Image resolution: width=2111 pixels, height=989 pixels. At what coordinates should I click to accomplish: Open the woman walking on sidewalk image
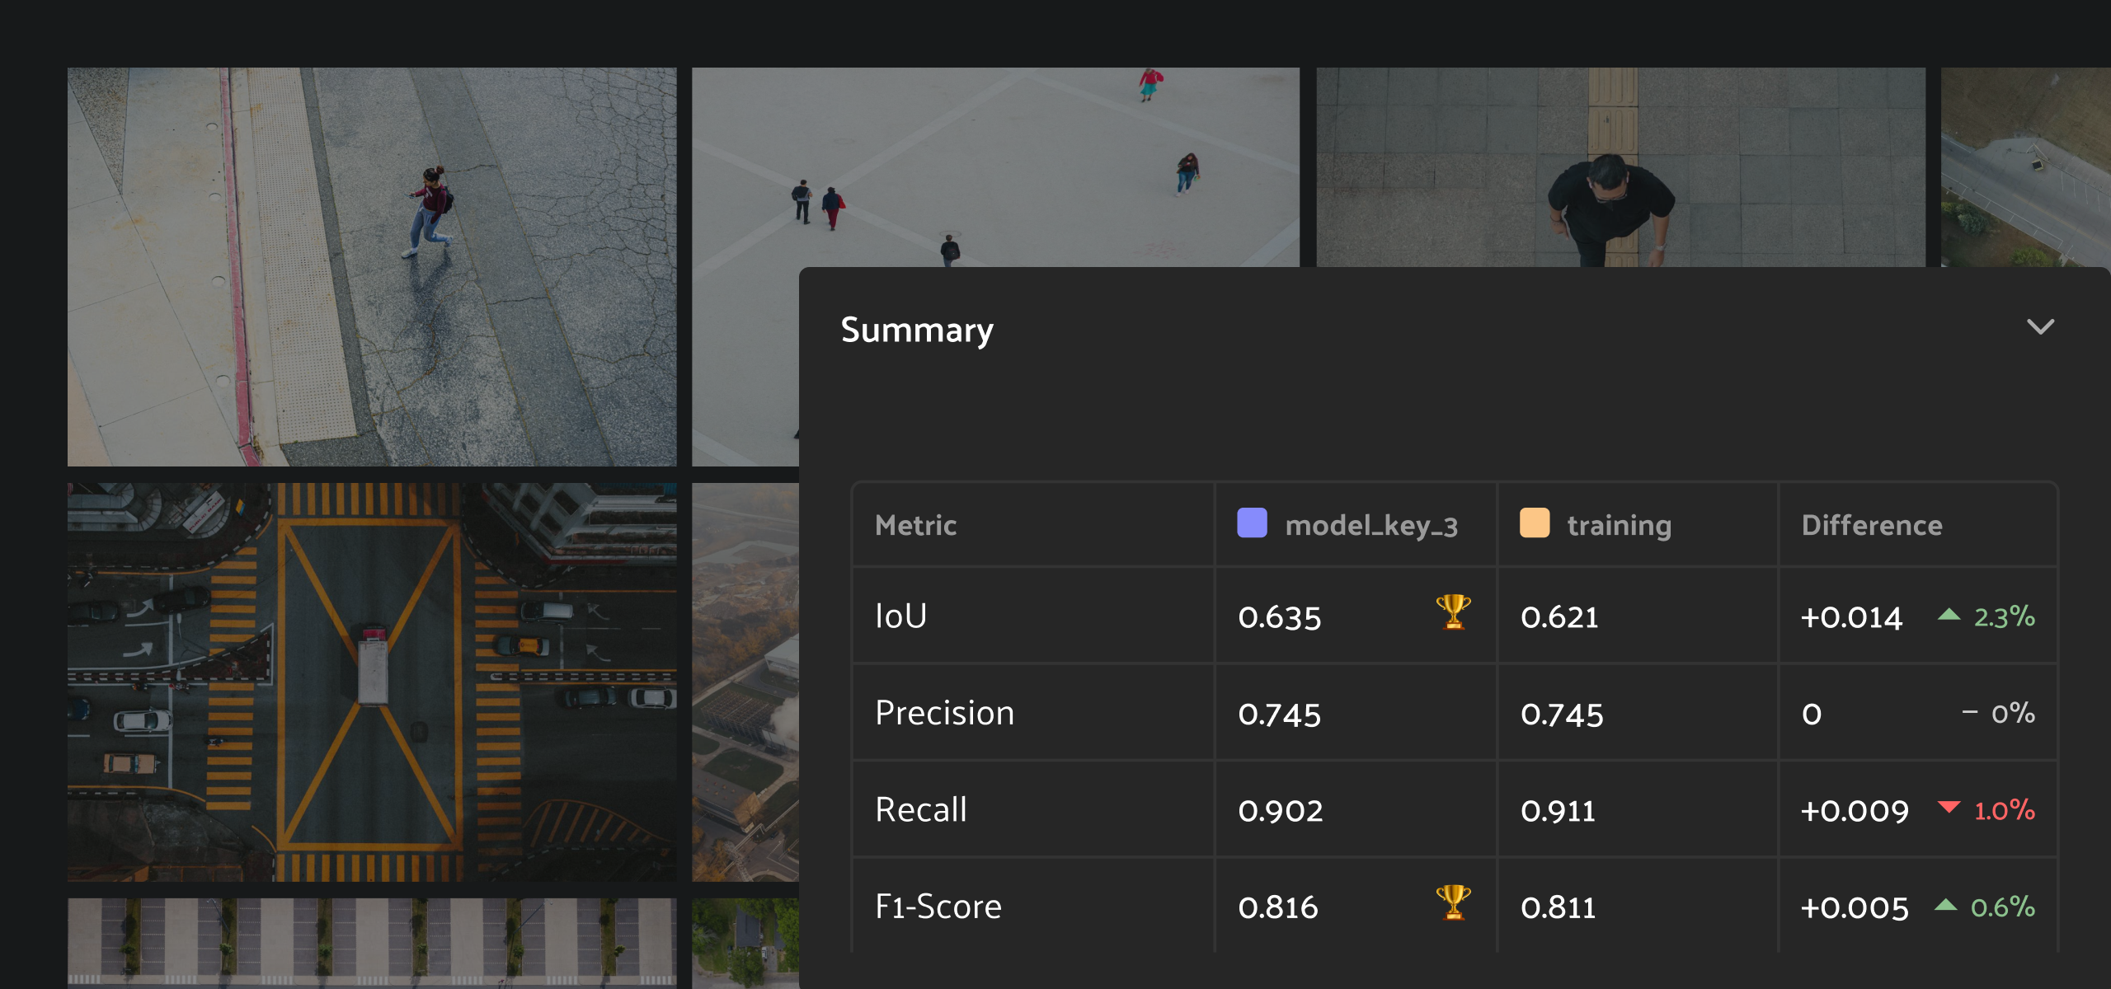[x=371, y=266]
